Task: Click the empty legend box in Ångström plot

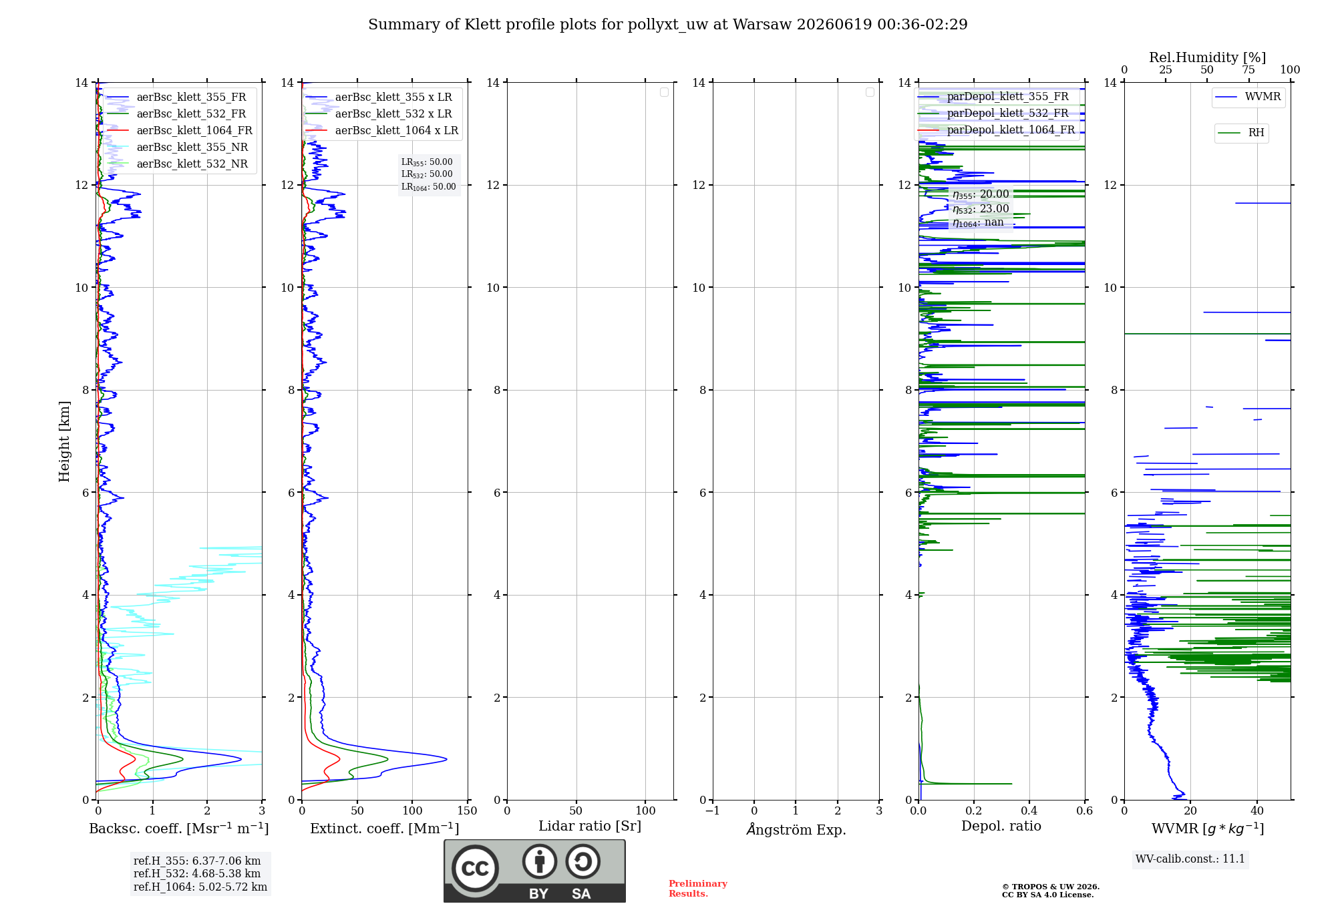Action: [870, 92]
